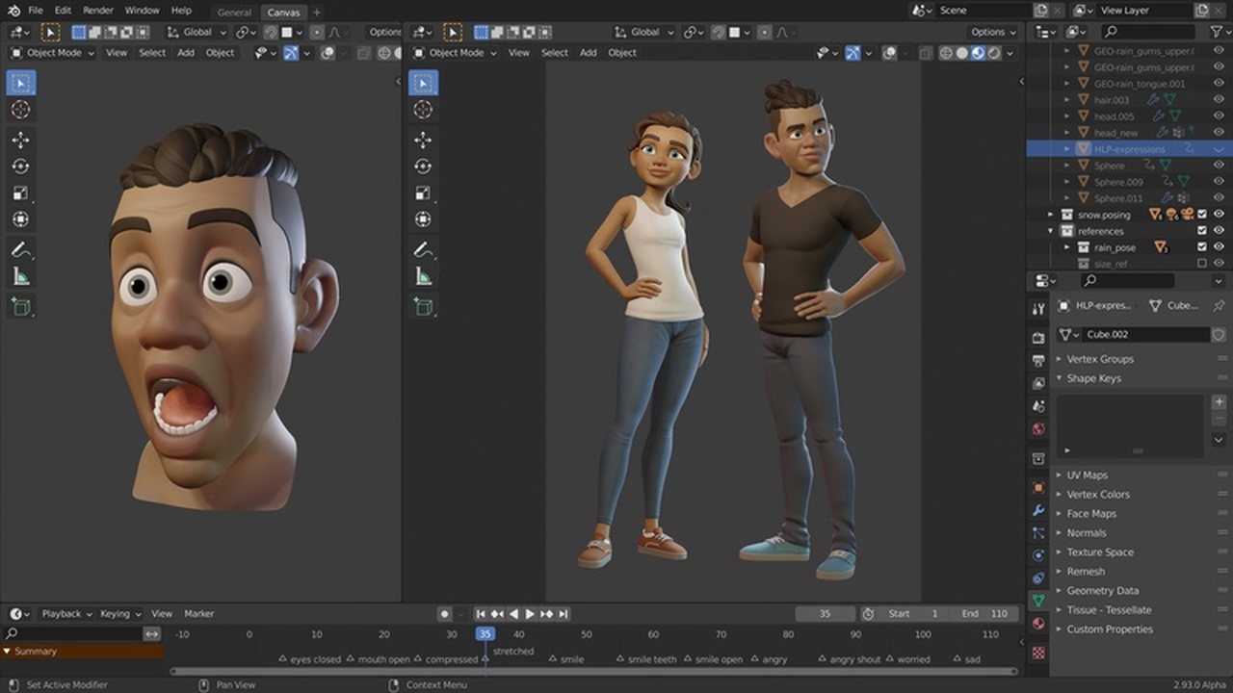Select the Rotate tool in left viewport
Image resolution: width=1233 pixels, height=693 pixels.
click(x=20, y=167)
